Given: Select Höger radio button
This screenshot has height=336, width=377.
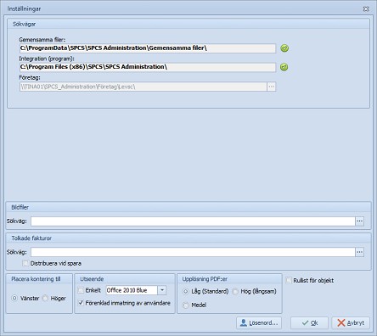Looking at the screenshot, I should coord(45,298).
